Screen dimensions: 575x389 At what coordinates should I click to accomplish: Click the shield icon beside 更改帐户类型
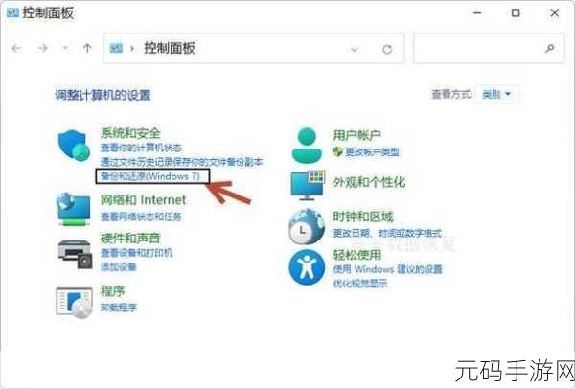point(337,151)
